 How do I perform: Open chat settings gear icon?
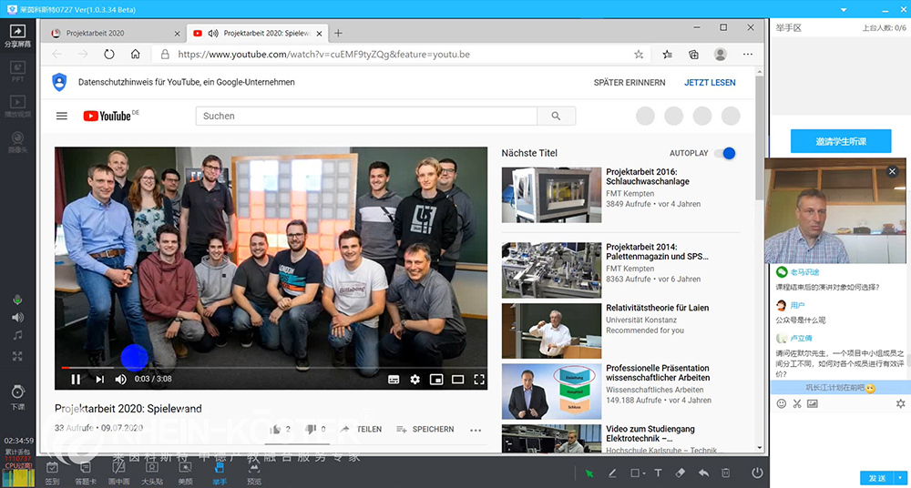point(901,403)
